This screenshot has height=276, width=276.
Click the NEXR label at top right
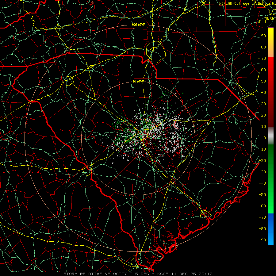click(x=270, y=18)
